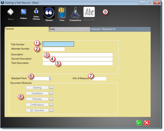Browse for Warranty file with ellipsis button
Image resolution: width=164 pixels, height=131 pixels.
pyautogui.click(x=51, y=99)
